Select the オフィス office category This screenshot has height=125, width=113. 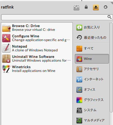click(x=92, y=90)
